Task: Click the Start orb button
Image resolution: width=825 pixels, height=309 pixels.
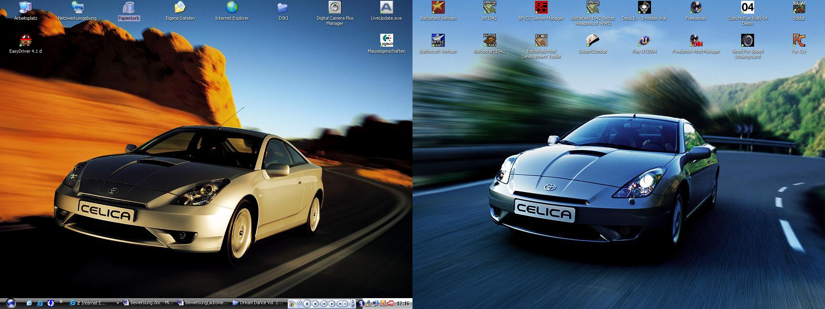Action: click(11, 303)
